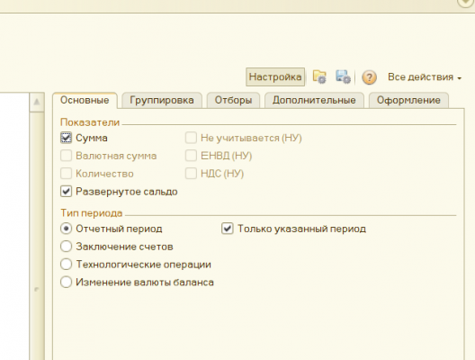
Task: Choose the Технологические операции radio option
Action: 66,265
